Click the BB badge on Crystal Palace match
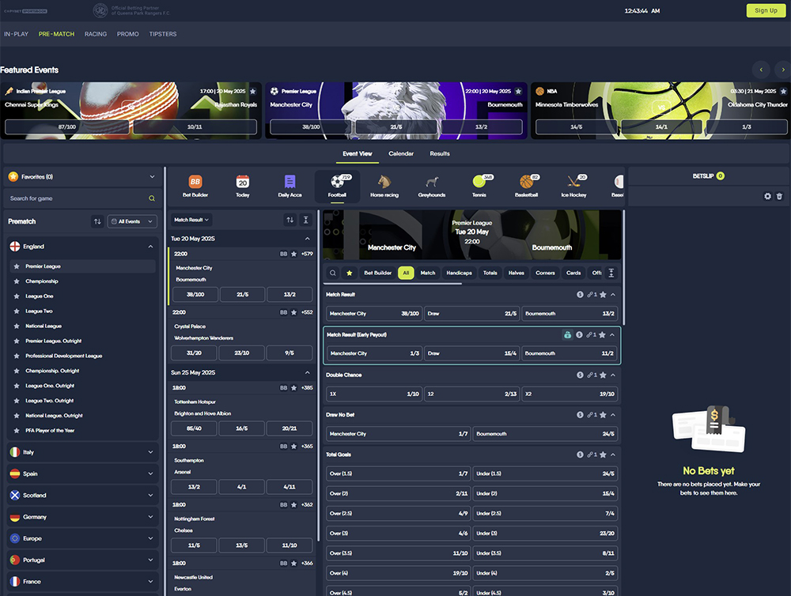This screenshot has width=791, height=596. 283,312
